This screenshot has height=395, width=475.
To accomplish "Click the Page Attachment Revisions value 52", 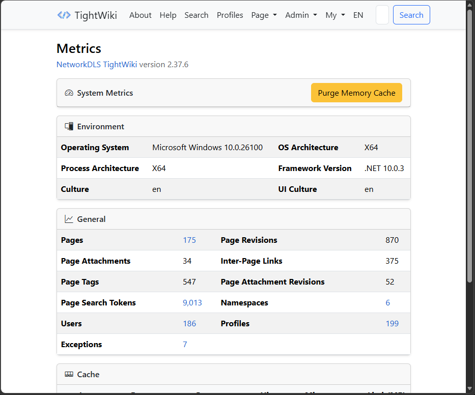I will click(390, 282).
